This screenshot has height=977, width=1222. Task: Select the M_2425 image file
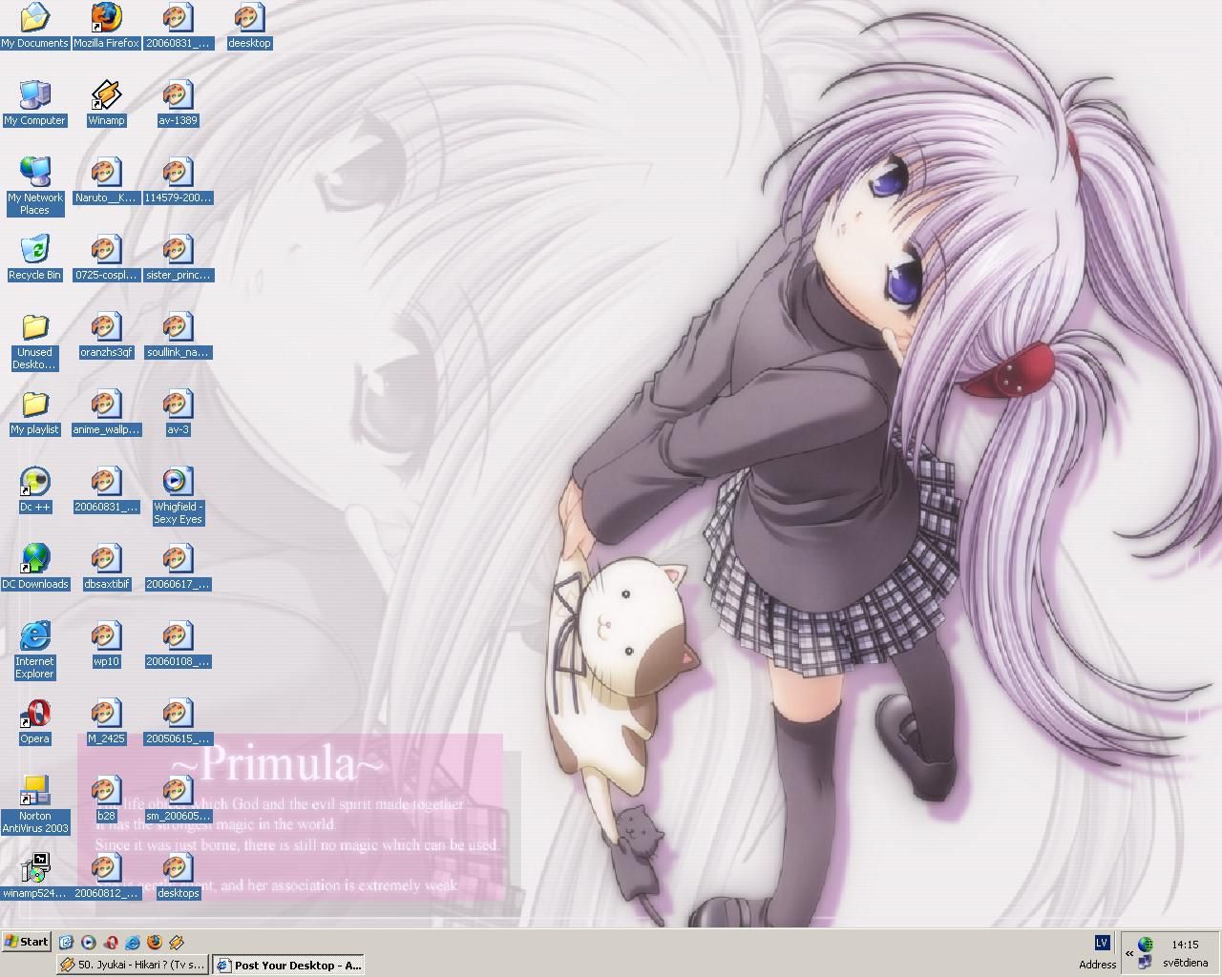tap(106, 721)
